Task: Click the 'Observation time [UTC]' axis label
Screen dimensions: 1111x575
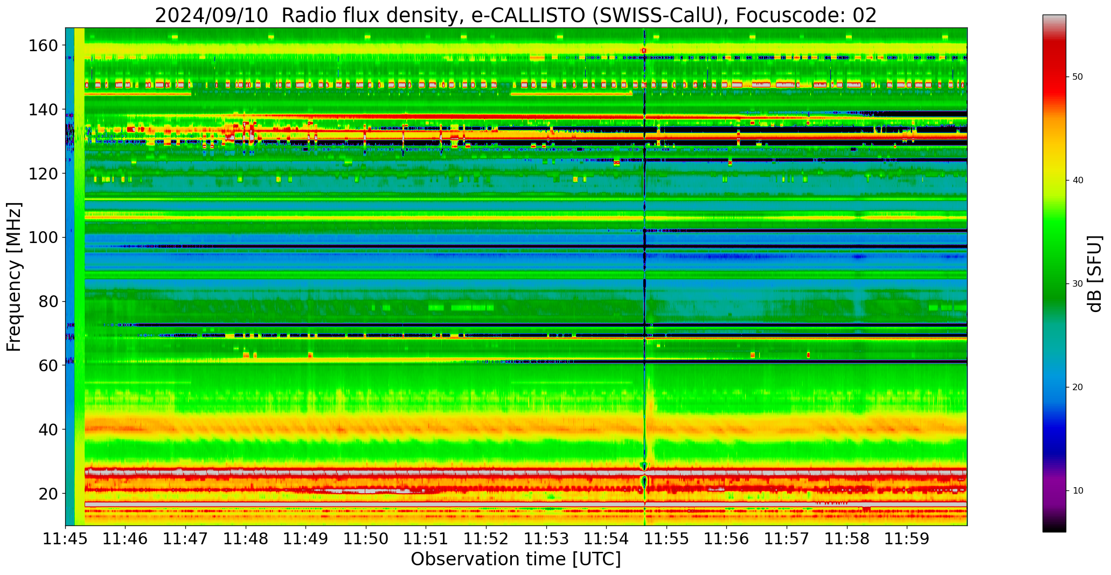Action: pos(516,559)
